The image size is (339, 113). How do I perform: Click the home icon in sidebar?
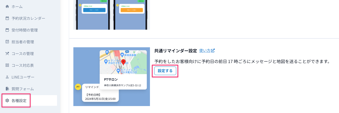coord(7,6)
